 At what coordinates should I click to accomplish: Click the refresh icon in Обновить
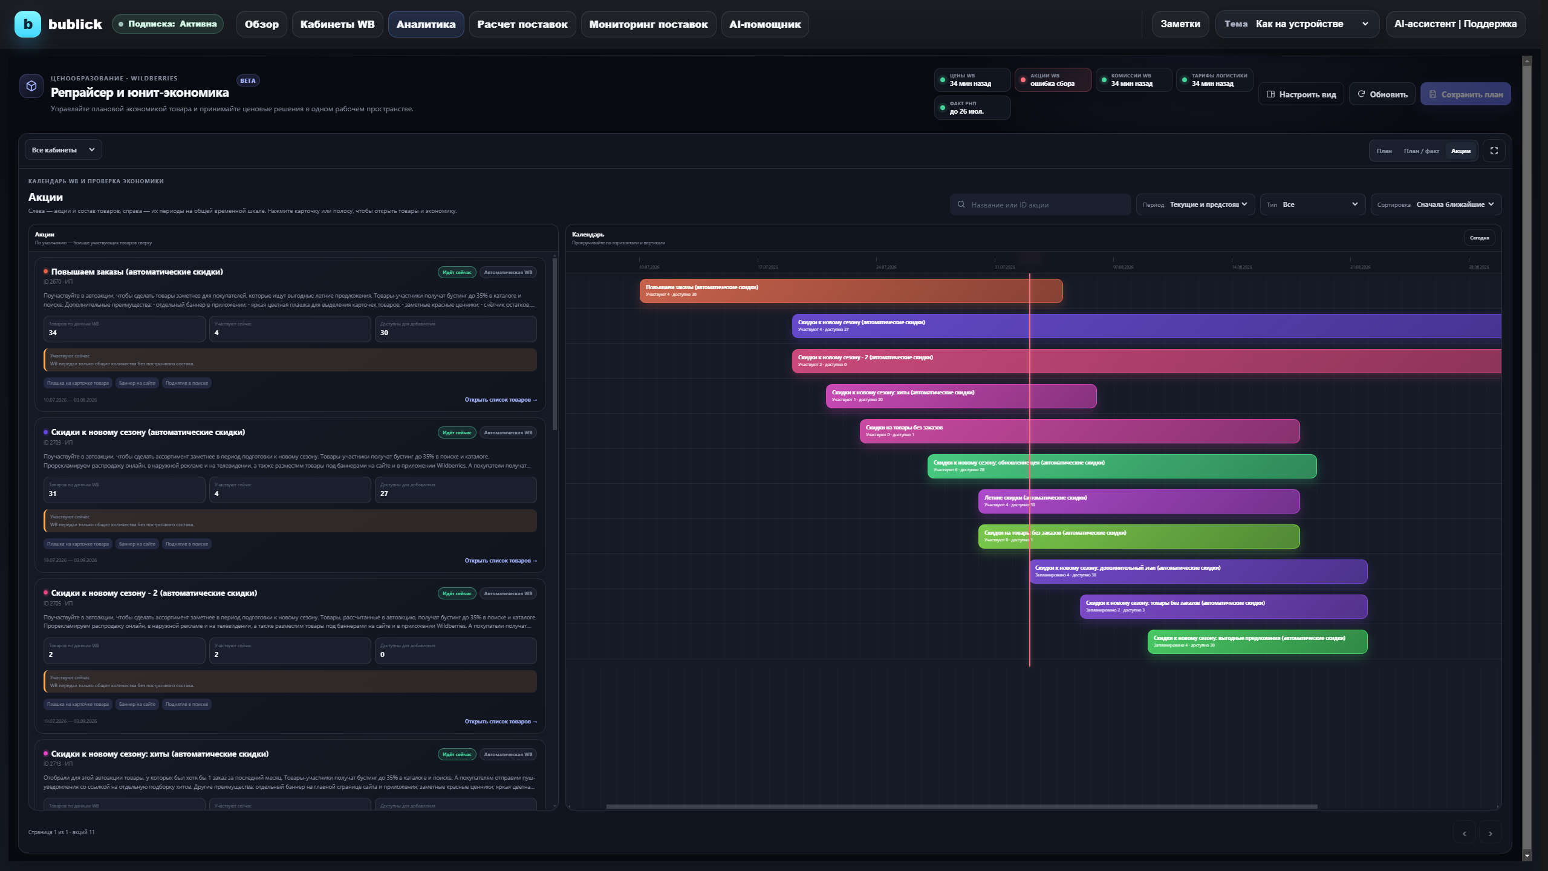1361,94
